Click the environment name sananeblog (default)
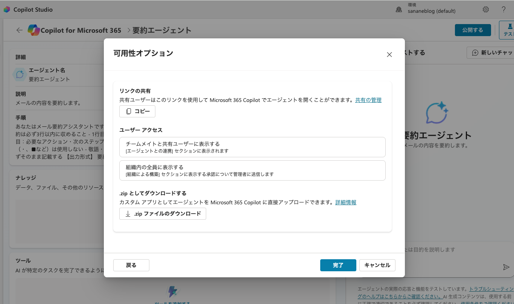514x304 pixels. point(432,11)
